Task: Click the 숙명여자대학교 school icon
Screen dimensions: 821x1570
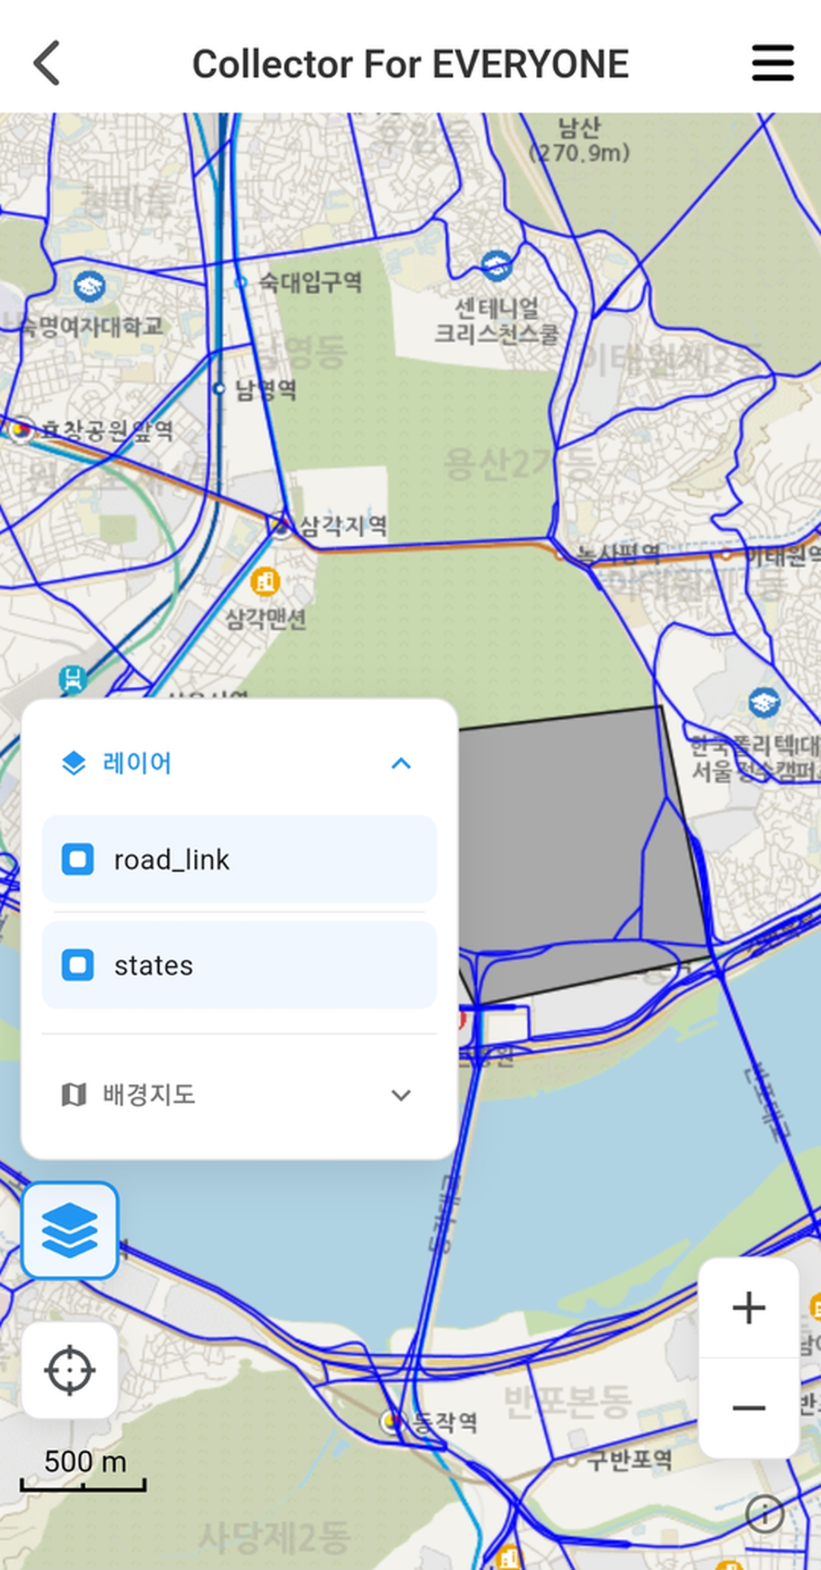Action: [90, 286]
